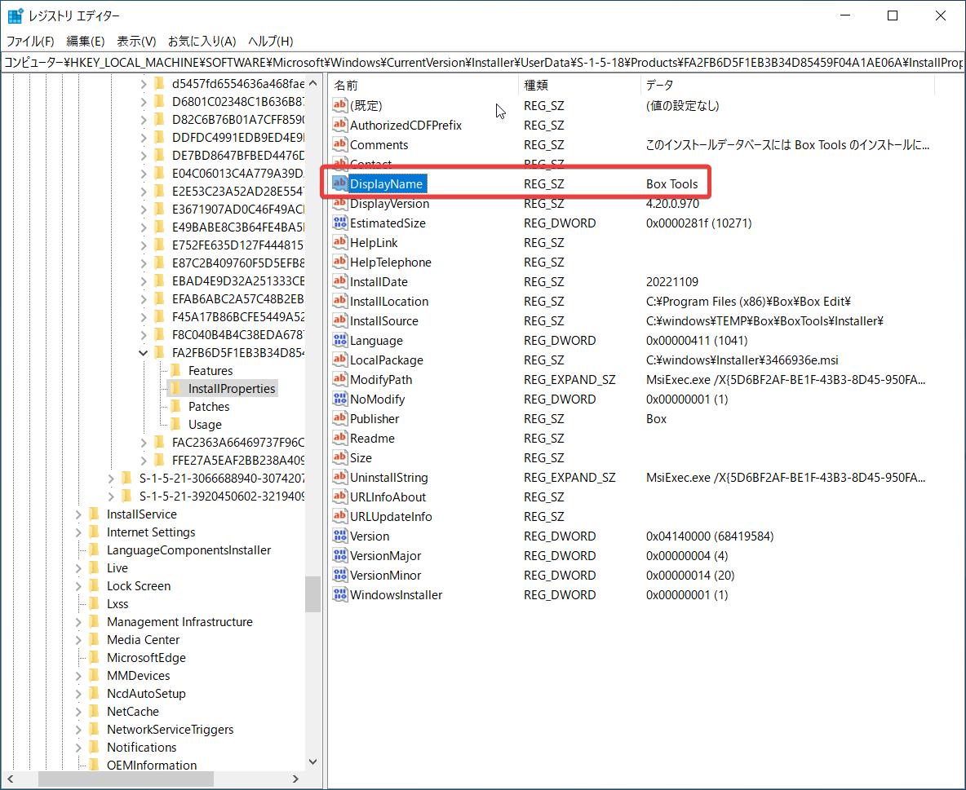Click the WindowsInstaller DWORD value icon
The height and width of the screenshot is (790, 966).
340,595
